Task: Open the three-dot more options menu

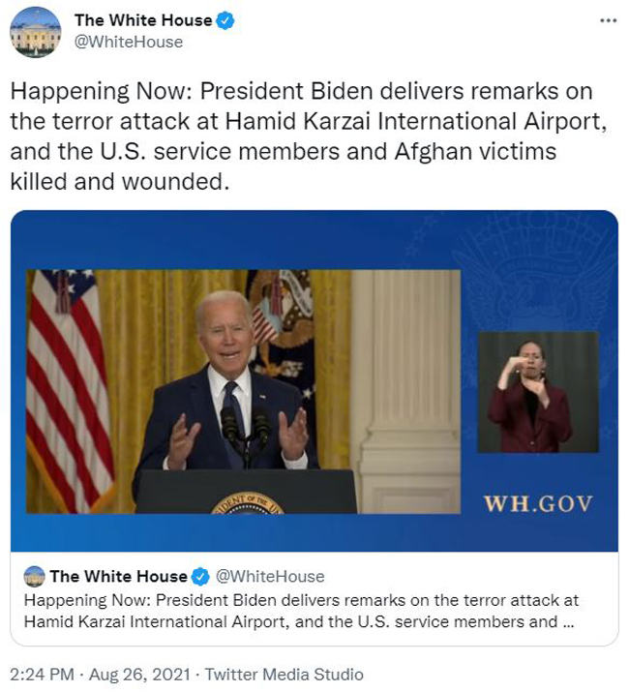Action: (608, 20)
